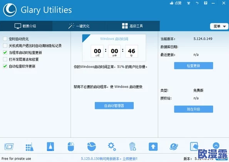Open the skin (shirt) icon in title bar
Screen dimensions: 229x162
click(189, 3)
